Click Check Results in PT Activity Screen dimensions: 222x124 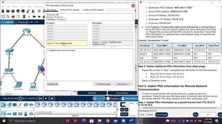pyautogui.click(x=162, y=115)
